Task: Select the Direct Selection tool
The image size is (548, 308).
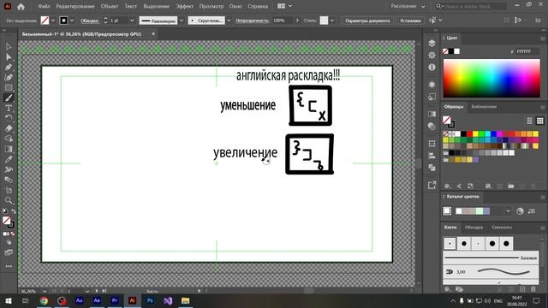Action: pyautogui.click(x=9, y=57)
